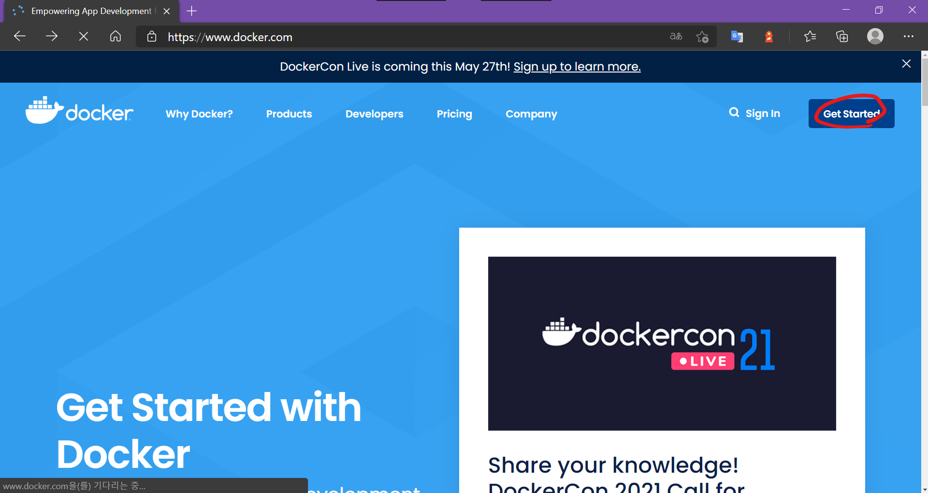Click the Docker whale logo
The width and height of the screenshot is (928, 493).
[x=79, y=111]
